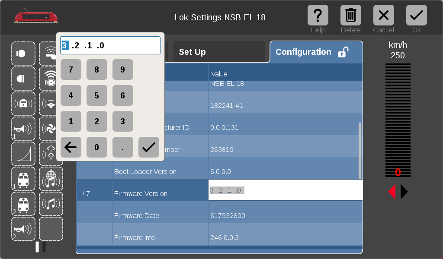Viewport: 443px width, 259px height.
Task: Tap keypad digit 0
Action: coord(97,147)
